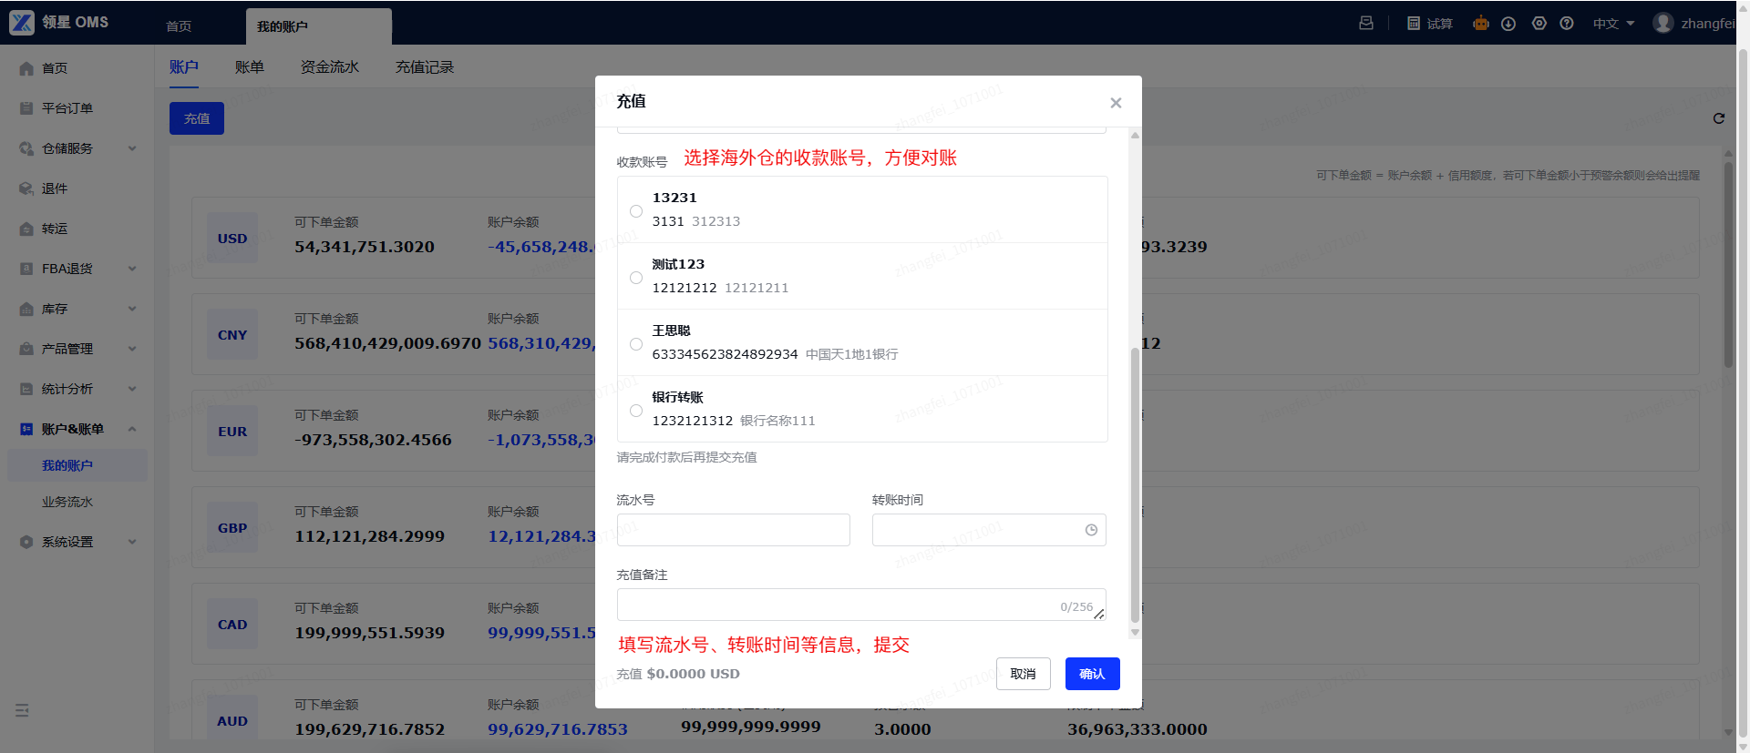Click the clock icon in 转账时间 field

1091,530
